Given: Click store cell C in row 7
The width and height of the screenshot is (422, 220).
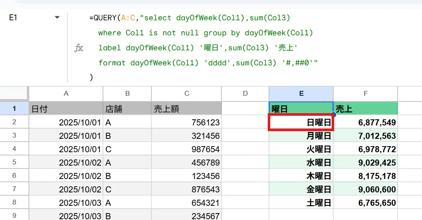Looking at the screenshot, I should coord(127,189).
